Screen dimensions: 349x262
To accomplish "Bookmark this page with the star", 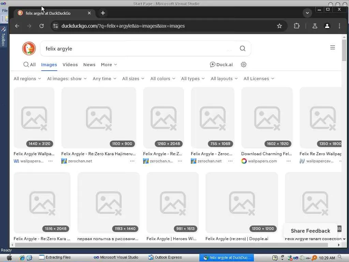I will click(279, 26).
